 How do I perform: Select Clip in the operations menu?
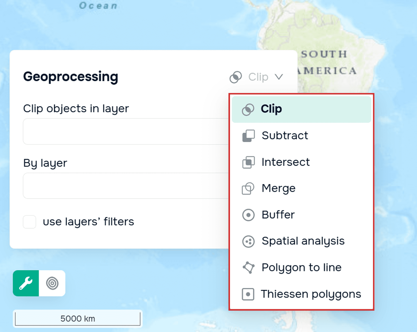tap(302, 109)
